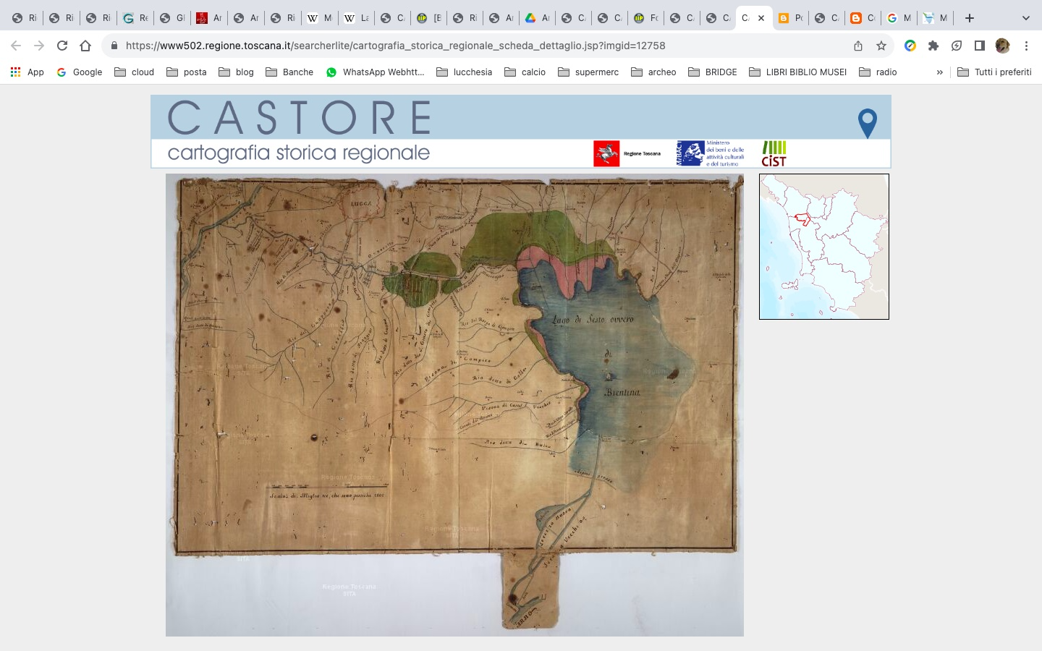1042x651 pixels.
Task: Switch to the first Wikipedia tab 'M'
Action: pyautogui.click(x=319, y=18)
